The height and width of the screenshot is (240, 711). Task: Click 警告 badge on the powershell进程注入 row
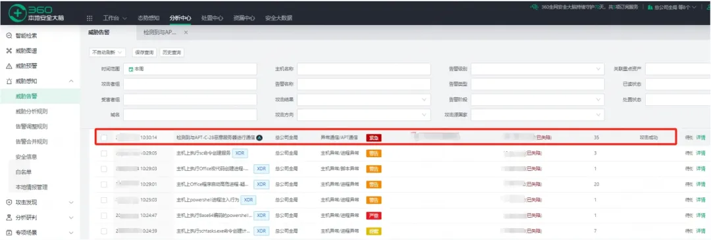tap(374, 200)
